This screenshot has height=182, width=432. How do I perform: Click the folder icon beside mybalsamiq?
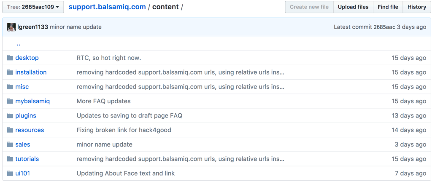[10, 101]
